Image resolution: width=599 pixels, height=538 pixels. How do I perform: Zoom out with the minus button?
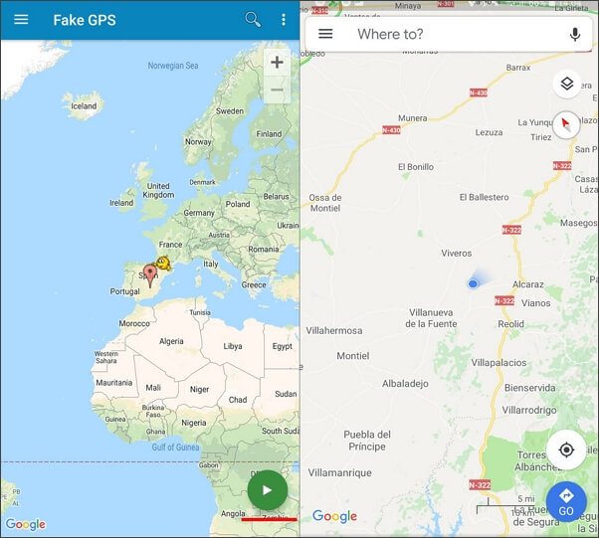277,90
